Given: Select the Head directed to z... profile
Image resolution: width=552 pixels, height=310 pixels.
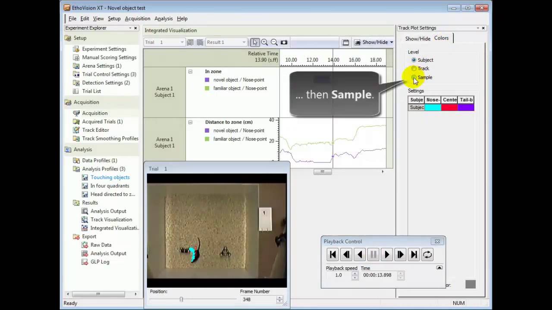Looking at the screenshot, I should tap(113, 194).
